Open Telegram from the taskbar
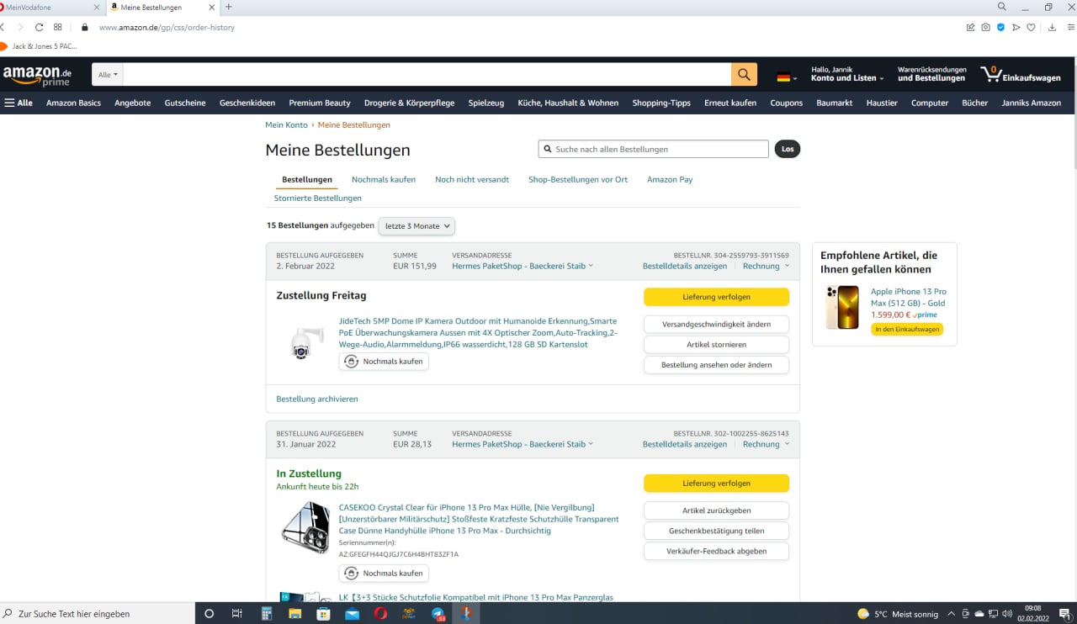Screen dimensions: 1077x624 pos(438,614)
